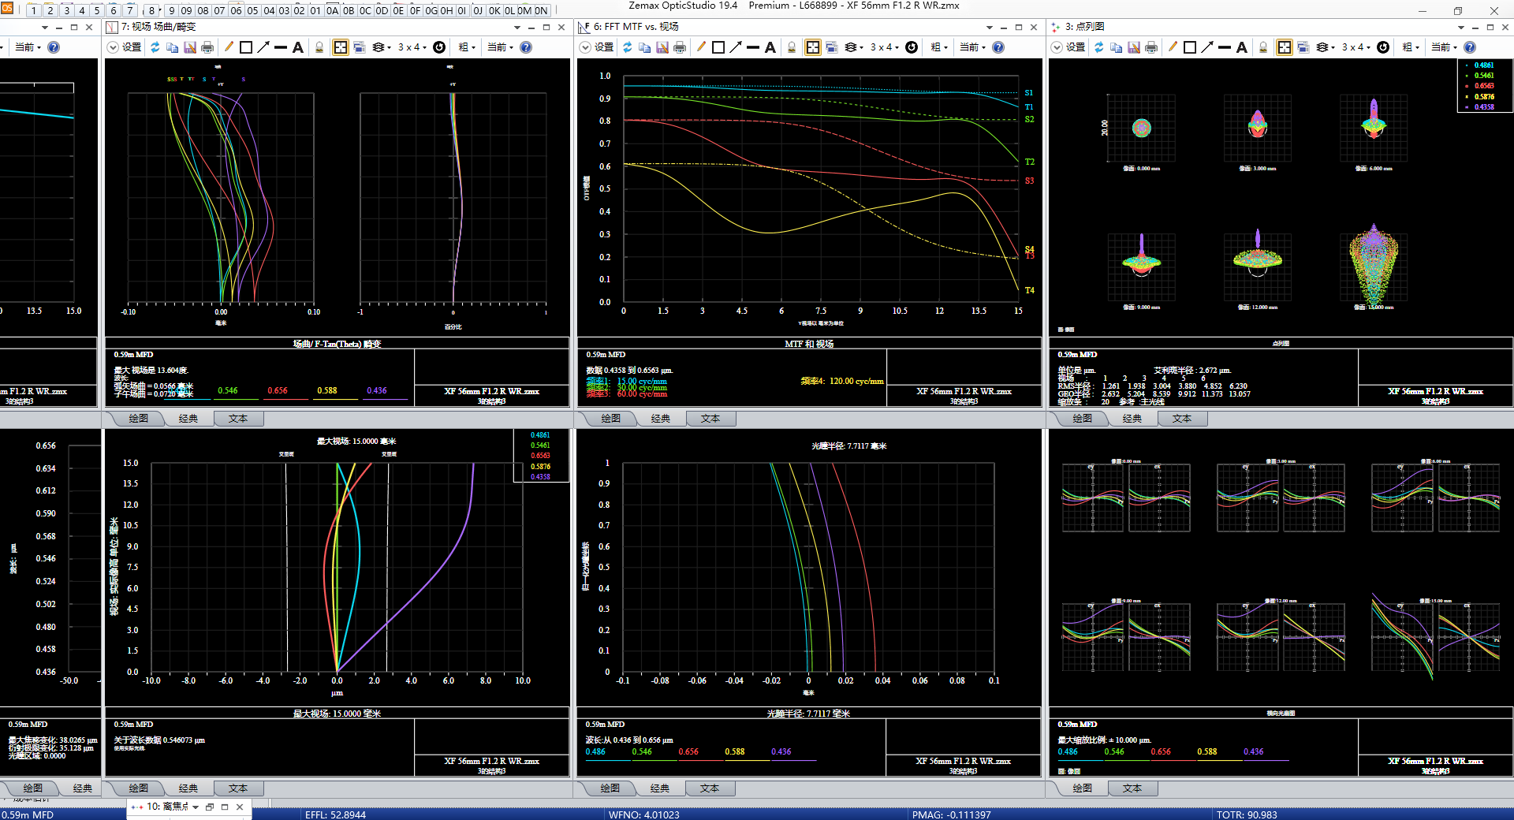Open 3 x 4 grid dropdown in FFT MTF
Viewport: 1514px width, 820px height.
pyautogui.click(x=884, y=47)
